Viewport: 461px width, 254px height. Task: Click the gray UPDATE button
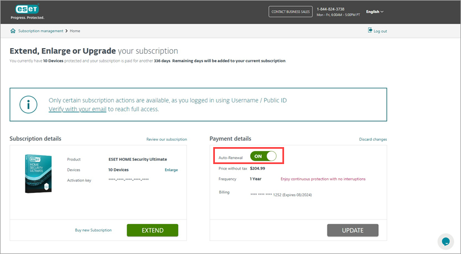[353, 230]
